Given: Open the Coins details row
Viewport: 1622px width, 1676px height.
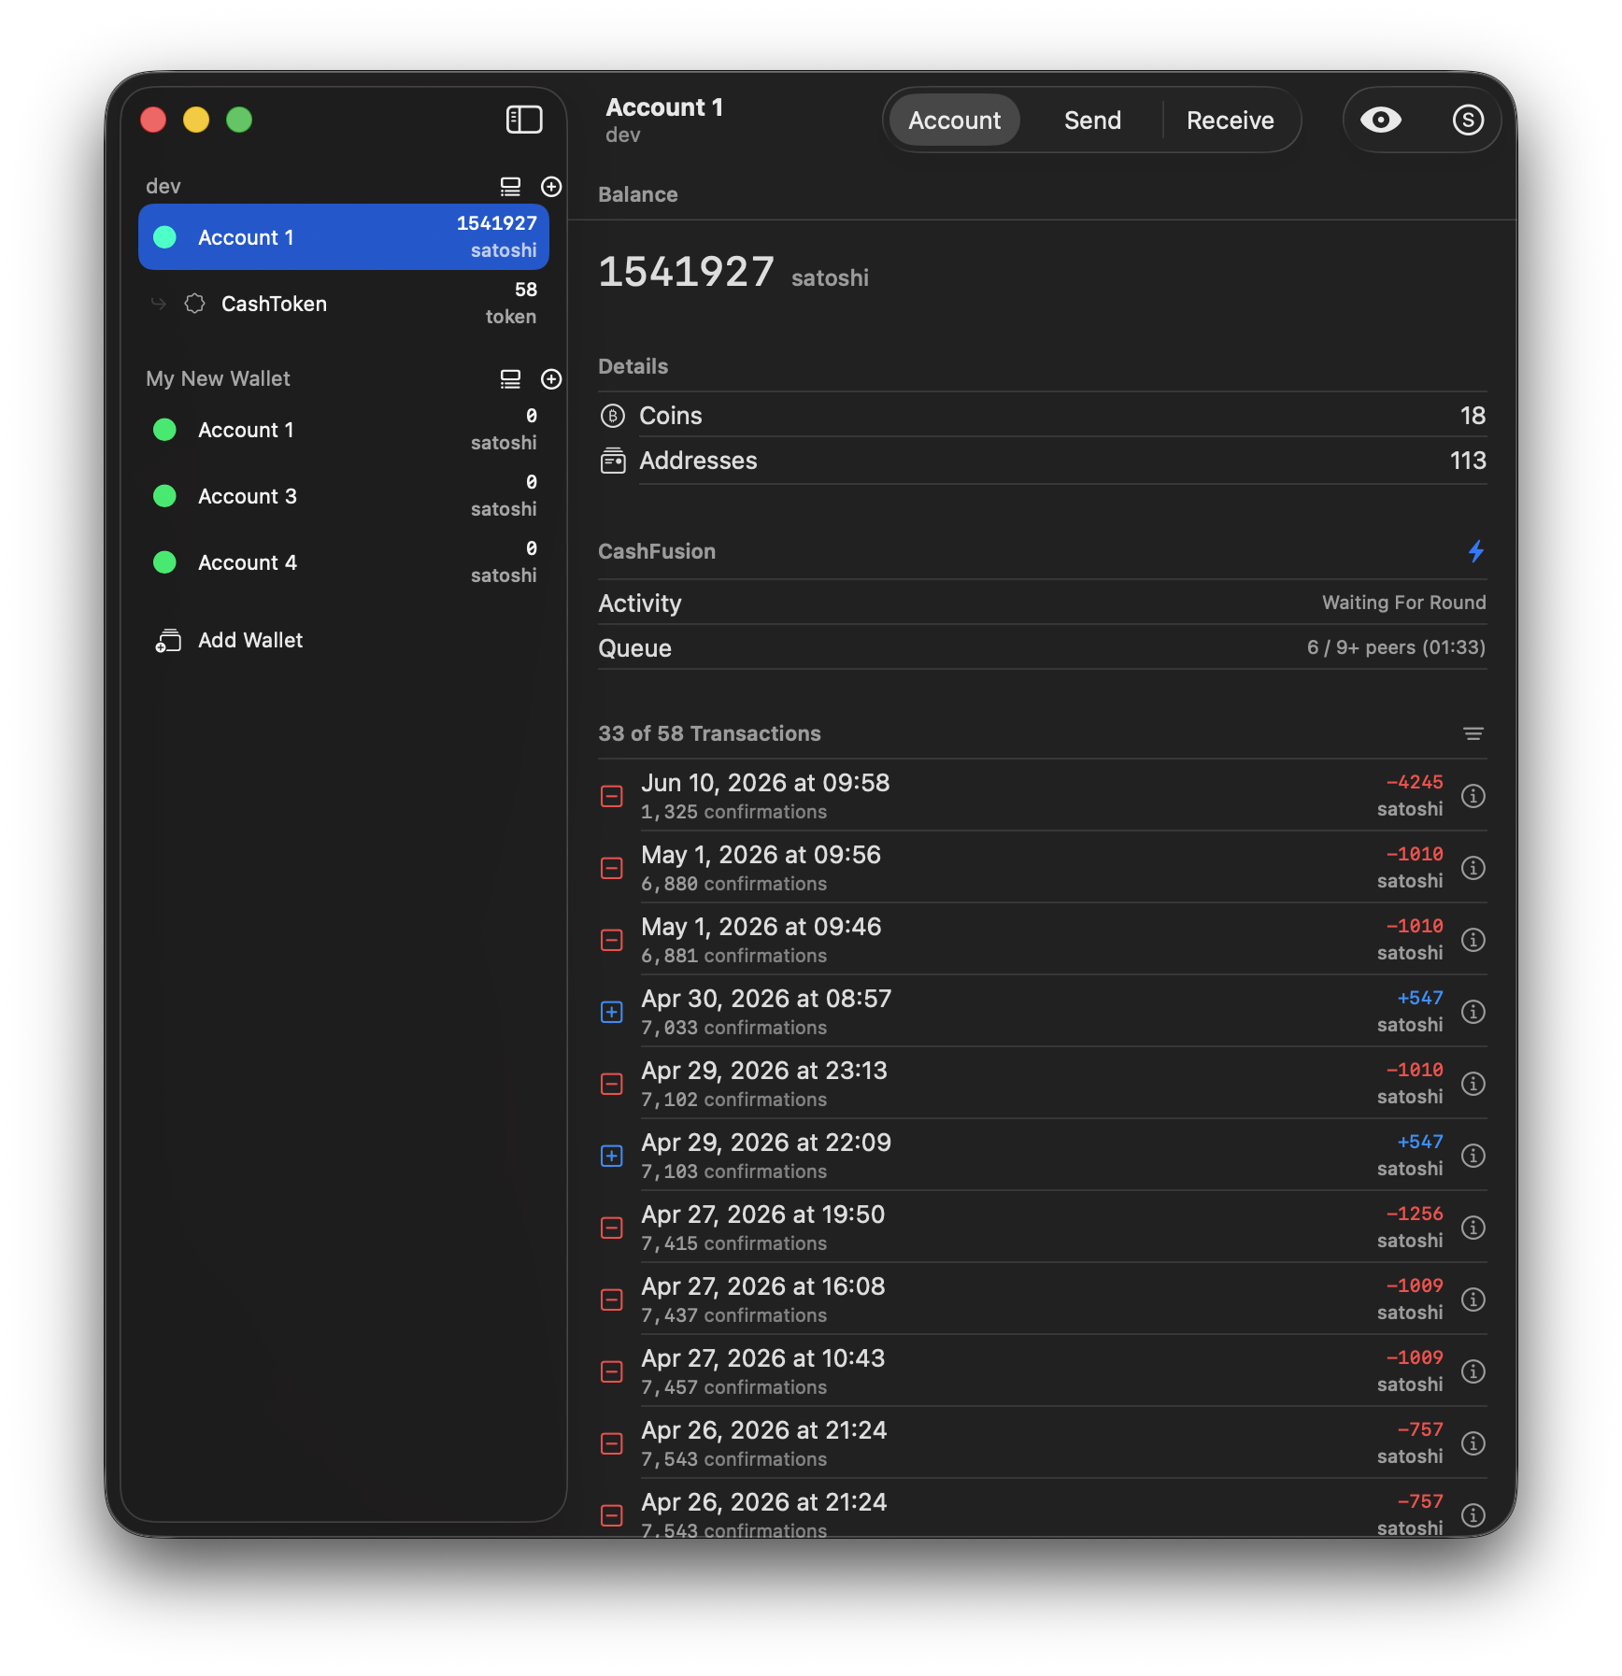Looking at the screenshot, I should click(x=1043, y=416).
